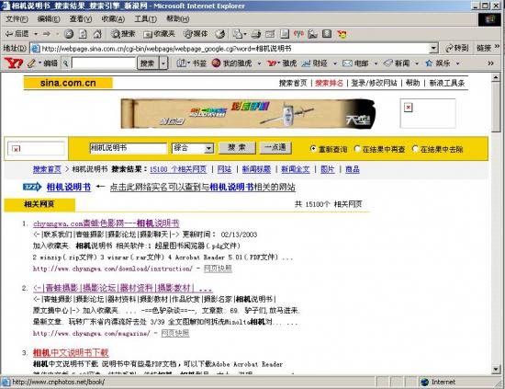The width and height of the screenshot is (505, 389).
Task: Open the 综合 search category dropdown
Action: pyautogui.click(x=209, y=148)
